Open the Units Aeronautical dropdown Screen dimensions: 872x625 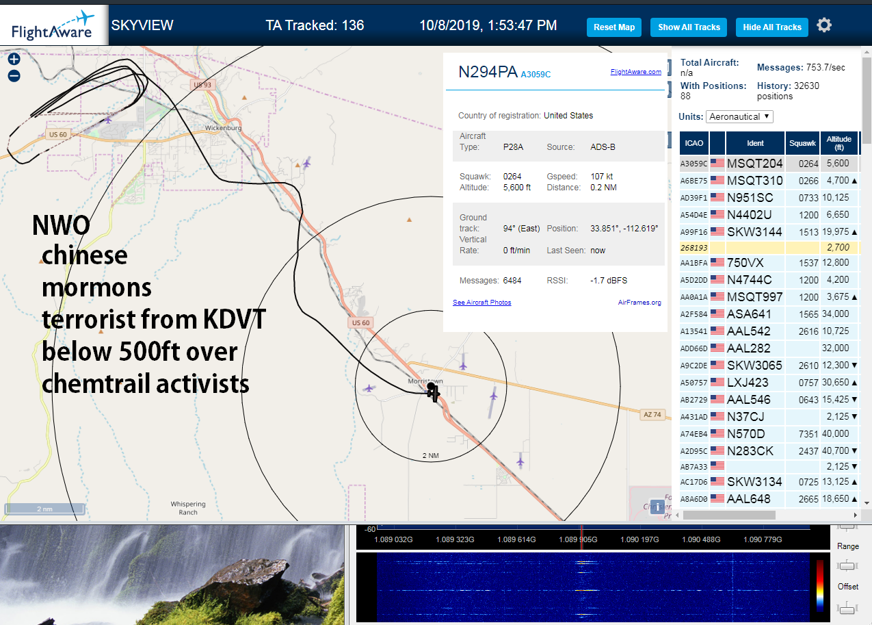click(x=739, y=116)
